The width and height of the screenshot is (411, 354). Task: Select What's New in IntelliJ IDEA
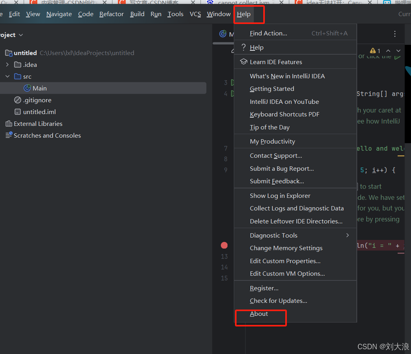click(295, 76)
